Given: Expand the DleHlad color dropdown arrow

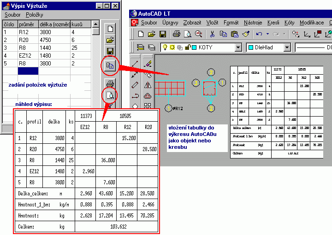Looking at the screenshot, I should 287,47.
